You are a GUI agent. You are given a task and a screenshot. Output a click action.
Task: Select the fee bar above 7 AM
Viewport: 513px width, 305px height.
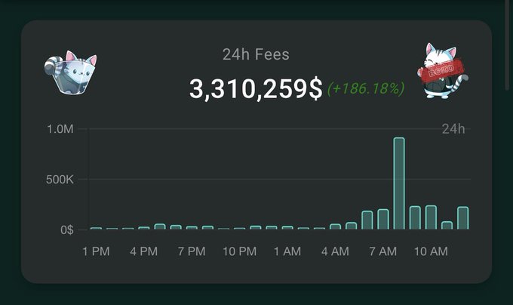click(383, 219)
